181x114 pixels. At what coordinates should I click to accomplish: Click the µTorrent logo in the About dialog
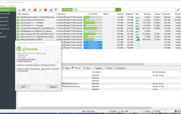pos(27,49)
